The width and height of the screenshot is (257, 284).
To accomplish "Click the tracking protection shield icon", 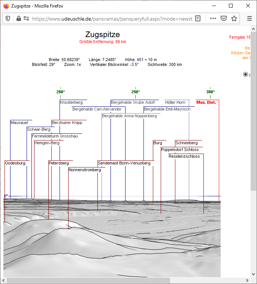I will (8, 18).
